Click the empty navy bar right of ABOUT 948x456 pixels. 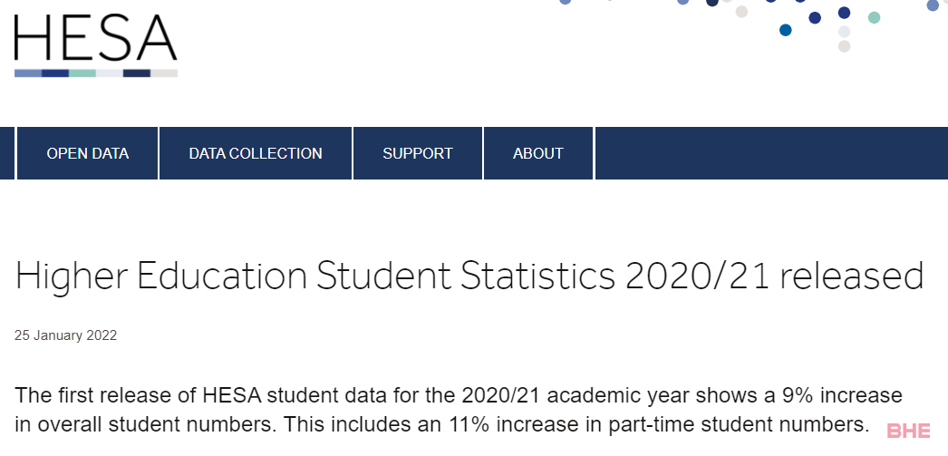(771, 153)
